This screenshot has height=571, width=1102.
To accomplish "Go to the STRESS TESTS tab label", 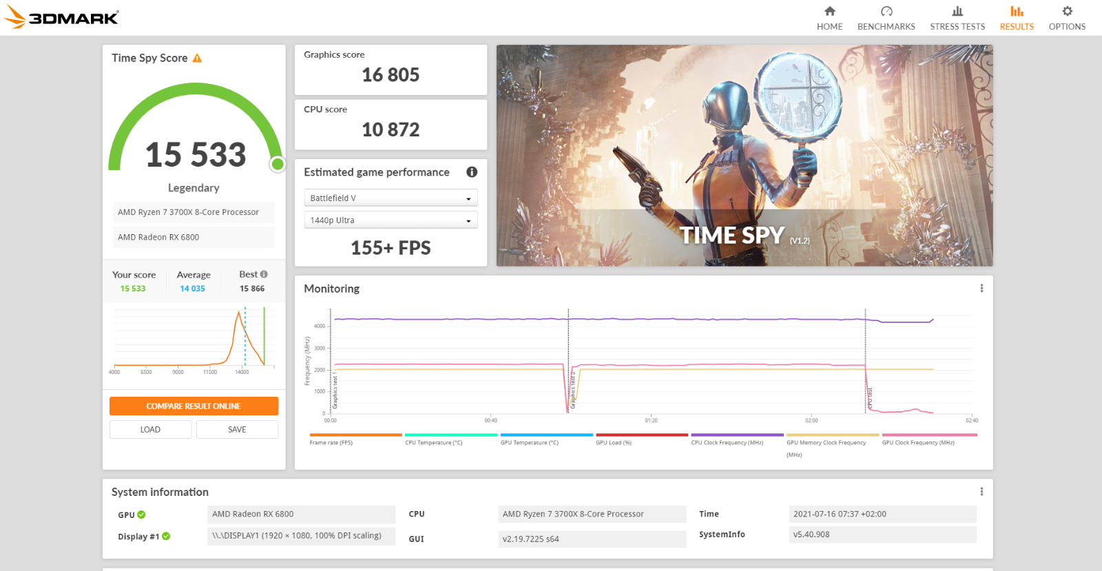I will tap(957, 27).
